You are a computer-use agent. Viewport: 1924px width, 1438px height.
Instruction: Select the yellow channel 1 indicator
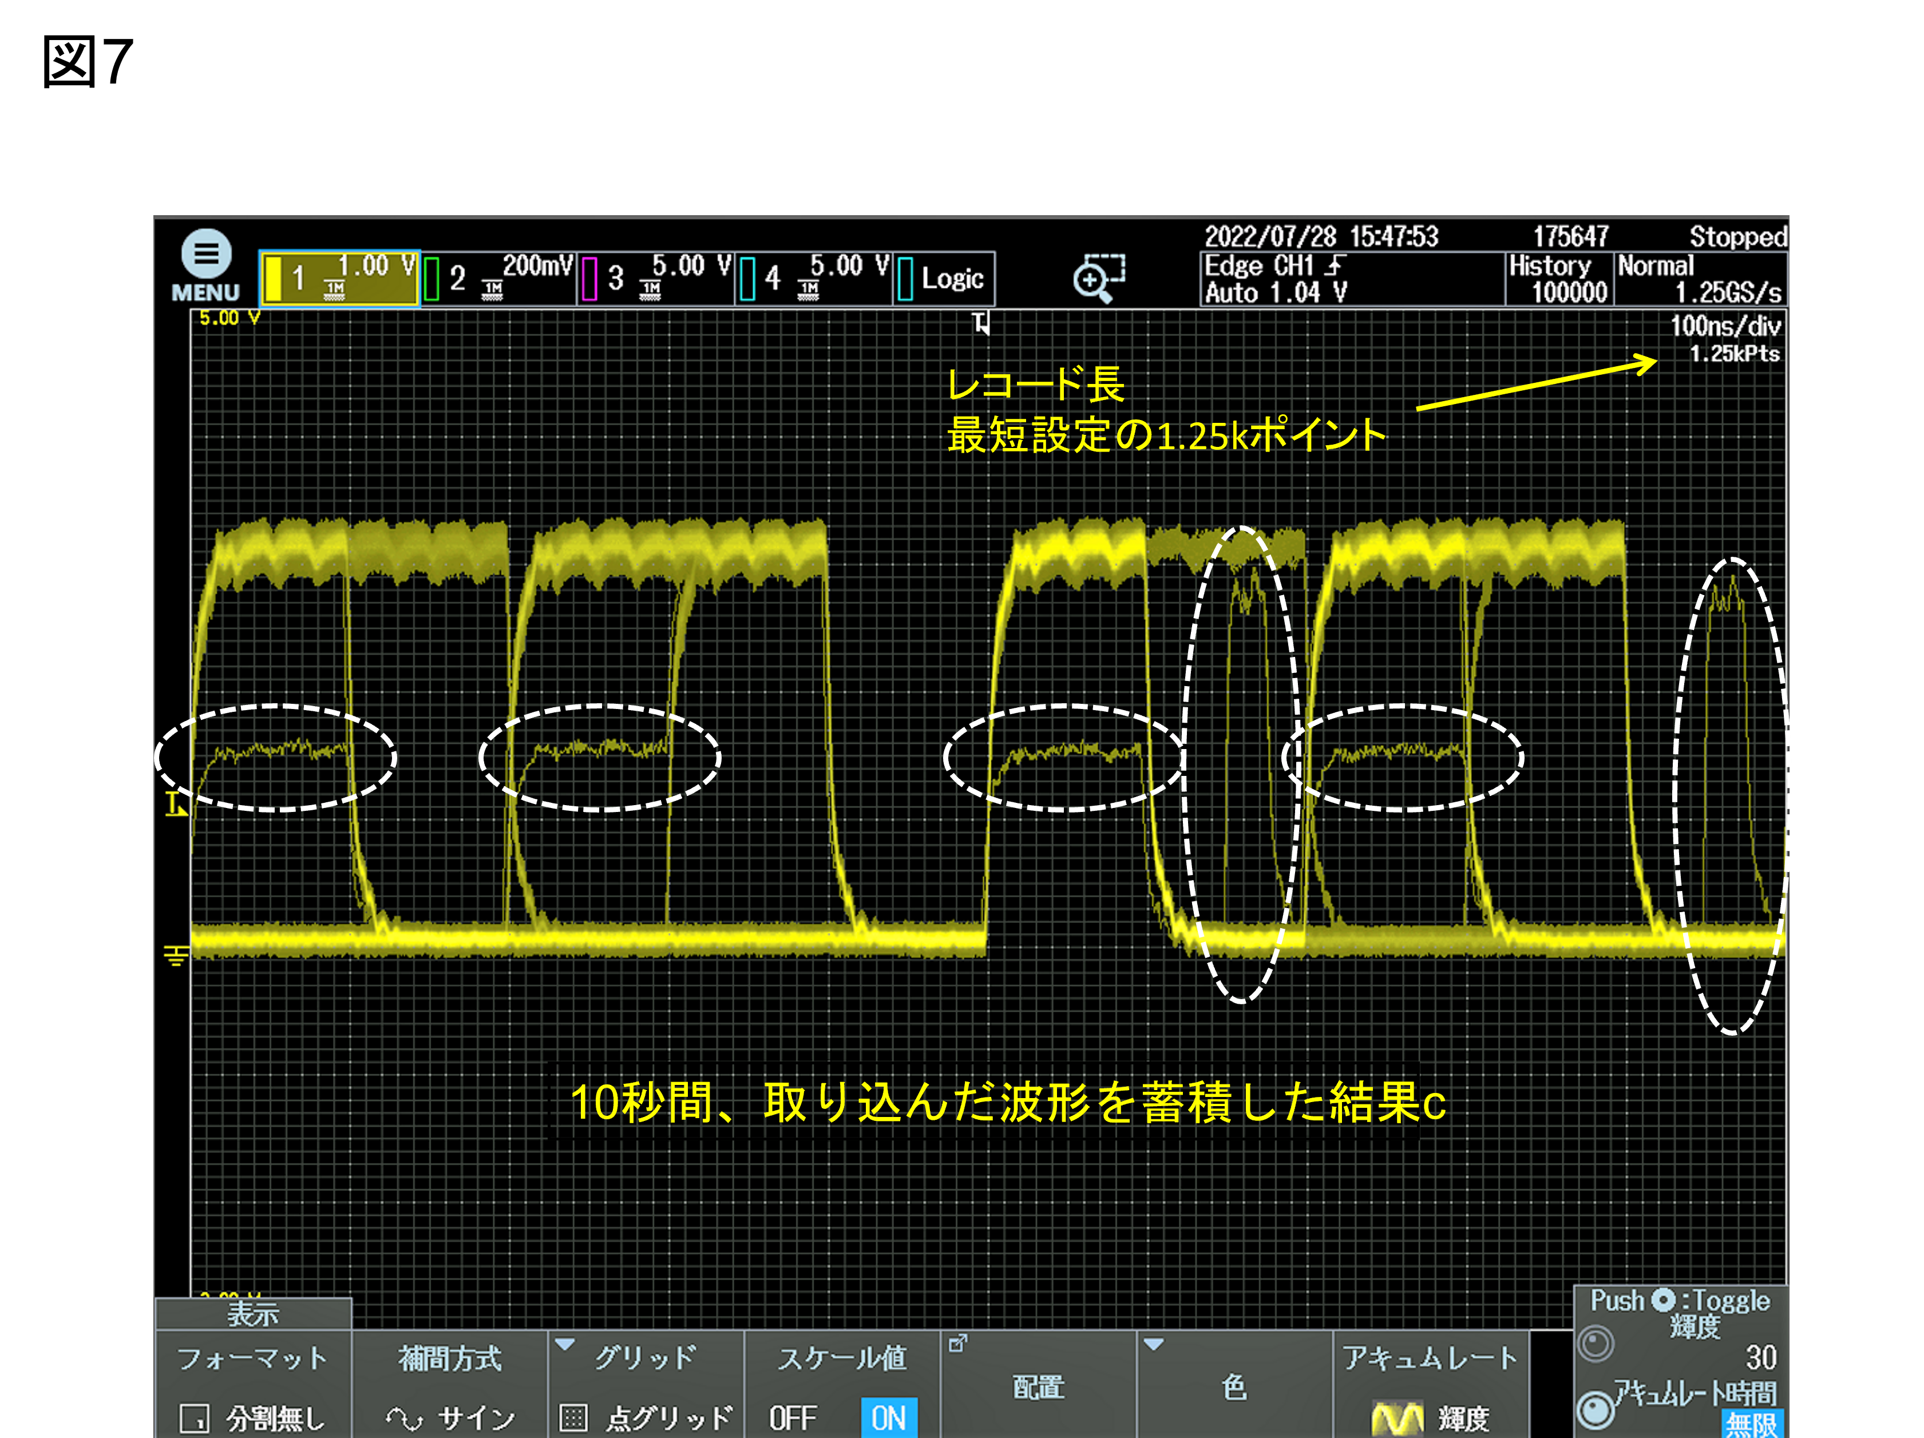pyautogui.click(x=274, y=278)
